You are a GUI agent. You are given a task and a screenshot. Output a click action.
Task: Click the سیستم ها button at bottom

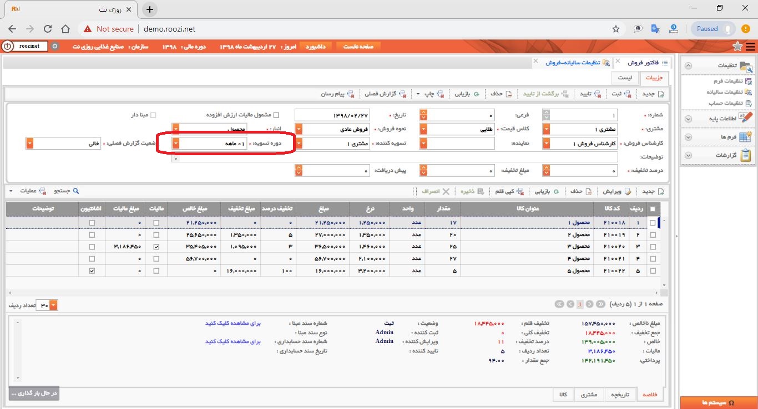[719, 403]
